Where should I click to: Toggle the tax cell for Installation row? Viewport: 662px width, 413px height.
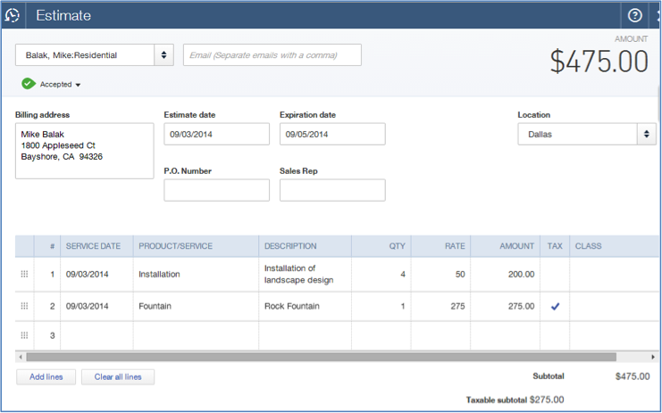coord(555,275)
